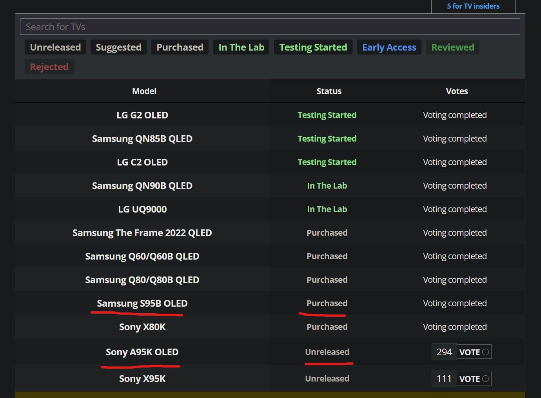Click the 294 vote count
Image resolution: width=541 pixels, height=398 pixels.
(x=444, y=352)
